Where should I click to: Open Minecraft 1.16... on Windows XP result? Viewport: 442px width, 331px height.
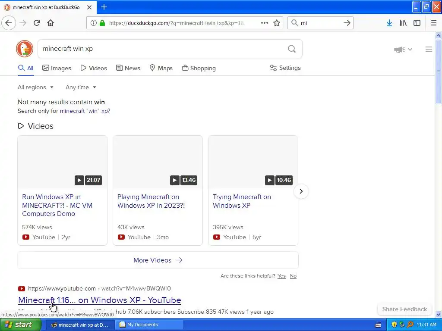100,300
